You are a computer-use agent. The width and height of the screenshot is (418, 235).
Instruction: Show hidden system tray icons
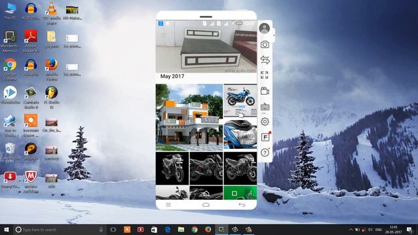[351, 229]
